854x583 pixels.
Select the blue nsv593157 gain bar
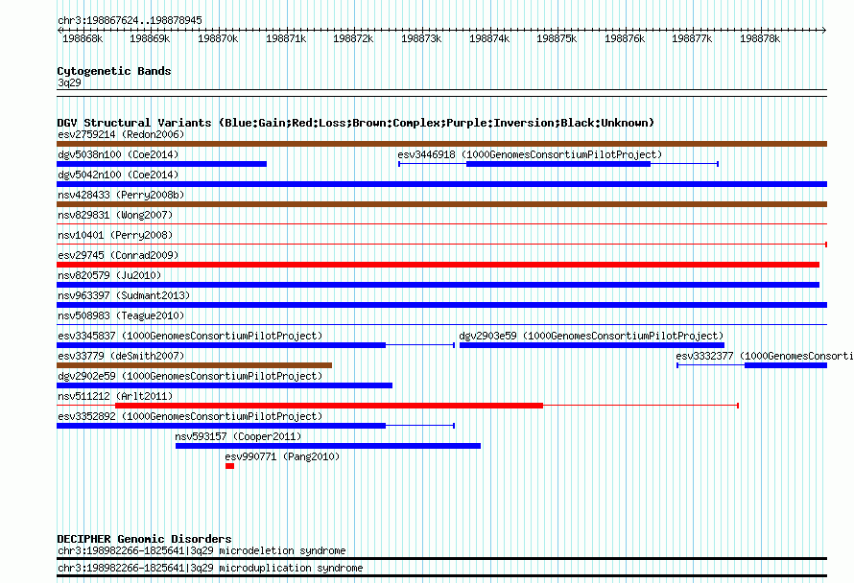coord(328,446)
